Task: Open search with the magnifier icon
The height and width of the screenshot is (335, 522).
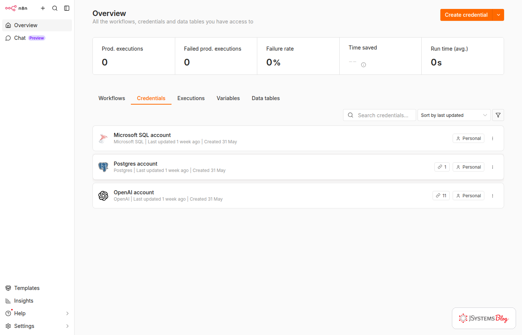Action: [x=55, y=8]
